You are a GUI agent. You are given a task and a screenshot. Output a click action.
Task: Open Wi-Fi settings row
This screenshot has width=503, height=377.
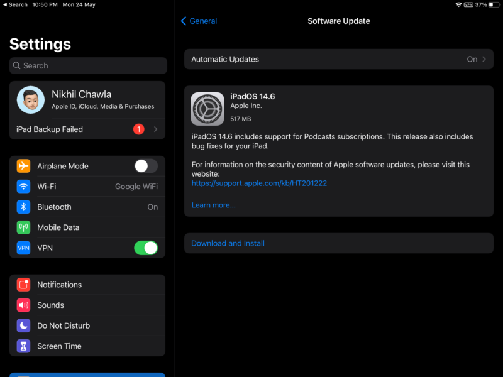point(87,186)
